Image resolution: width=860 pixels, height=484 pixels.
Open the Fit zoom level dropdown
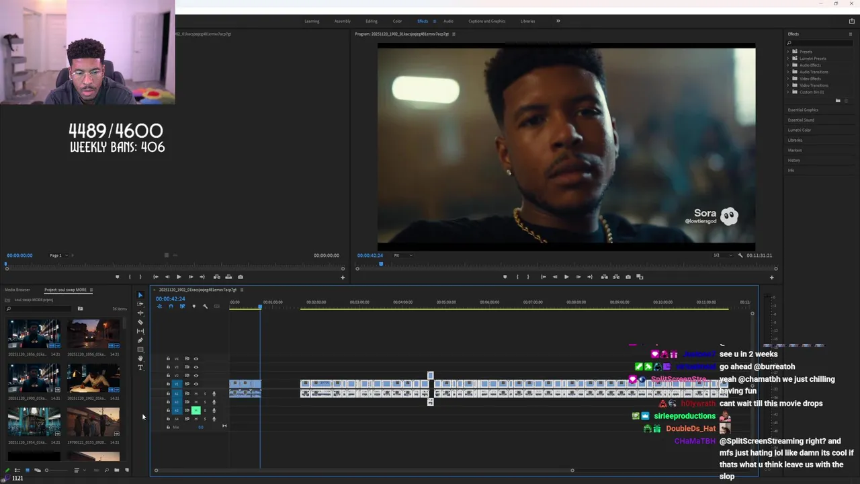click(x=403, y=255)
